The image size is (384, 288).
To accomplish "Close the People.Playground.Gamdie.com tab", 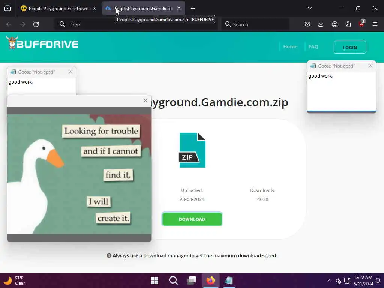I will 179,9.
